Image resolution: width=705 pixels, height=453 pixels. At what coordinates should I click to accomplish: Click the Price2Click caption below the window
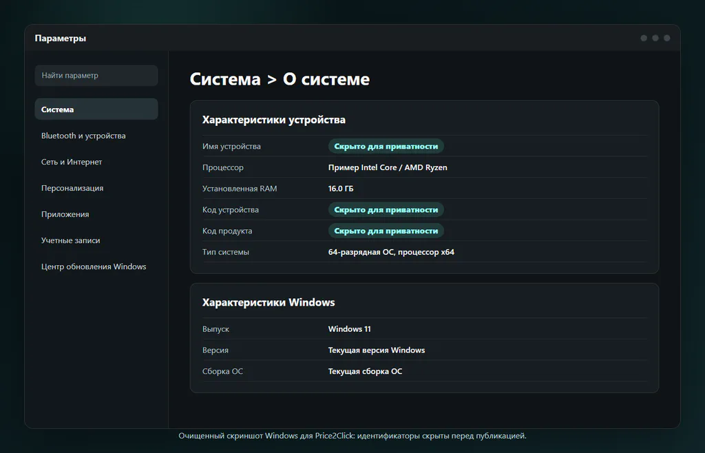pos(352,436)
